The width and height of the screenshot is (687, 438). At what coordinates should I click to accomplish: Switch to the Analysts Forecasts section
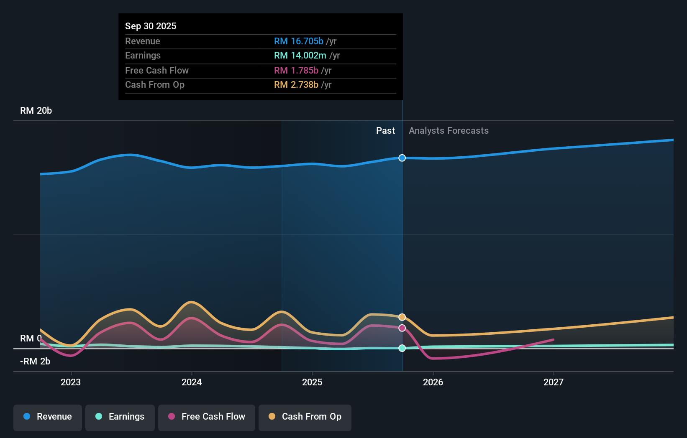click(x=449, y=130)
